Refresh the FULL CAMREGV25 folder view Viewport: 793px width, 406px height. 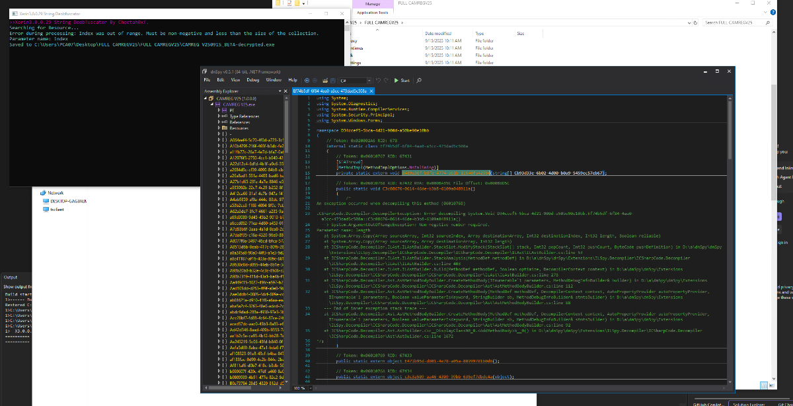(x=694, y=22)
